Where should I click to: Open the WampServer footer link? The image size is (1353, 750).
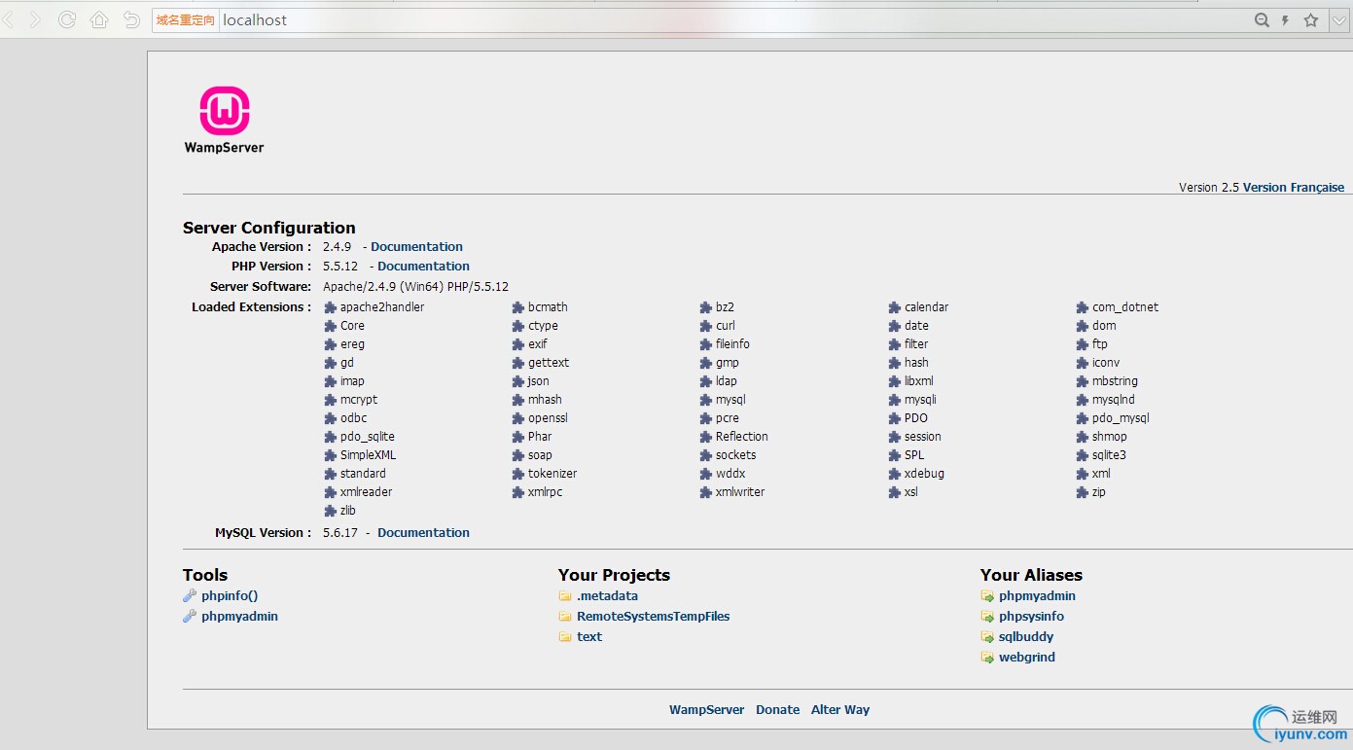click(706, 710)
